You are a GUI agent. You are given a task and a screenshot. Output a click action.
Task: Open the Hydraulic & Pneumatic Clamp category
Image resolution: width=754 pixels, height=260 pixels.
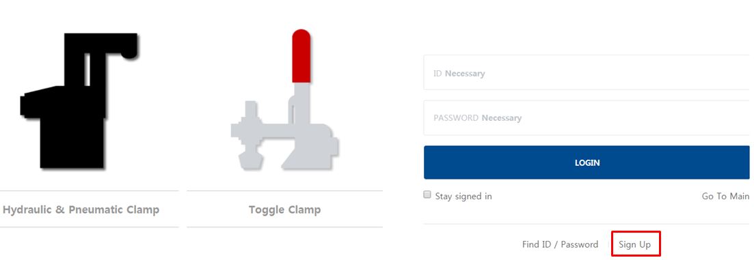(81, 210)
